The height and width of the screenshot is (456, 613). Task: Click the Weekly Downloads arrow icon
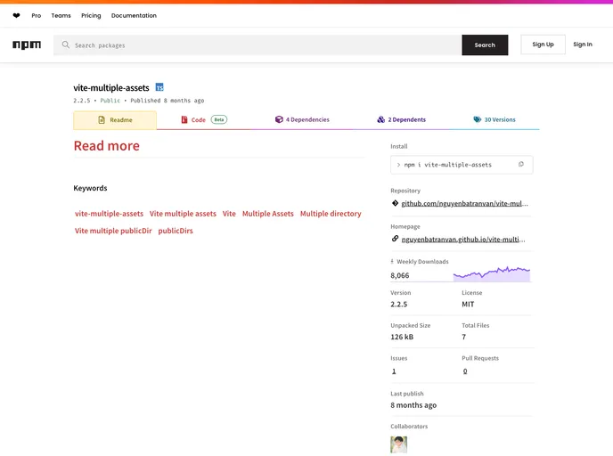392,262
